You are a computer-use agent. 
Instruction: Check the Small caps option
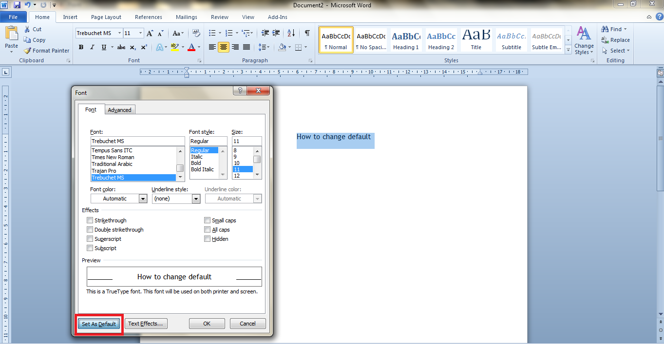pos(208,220)
